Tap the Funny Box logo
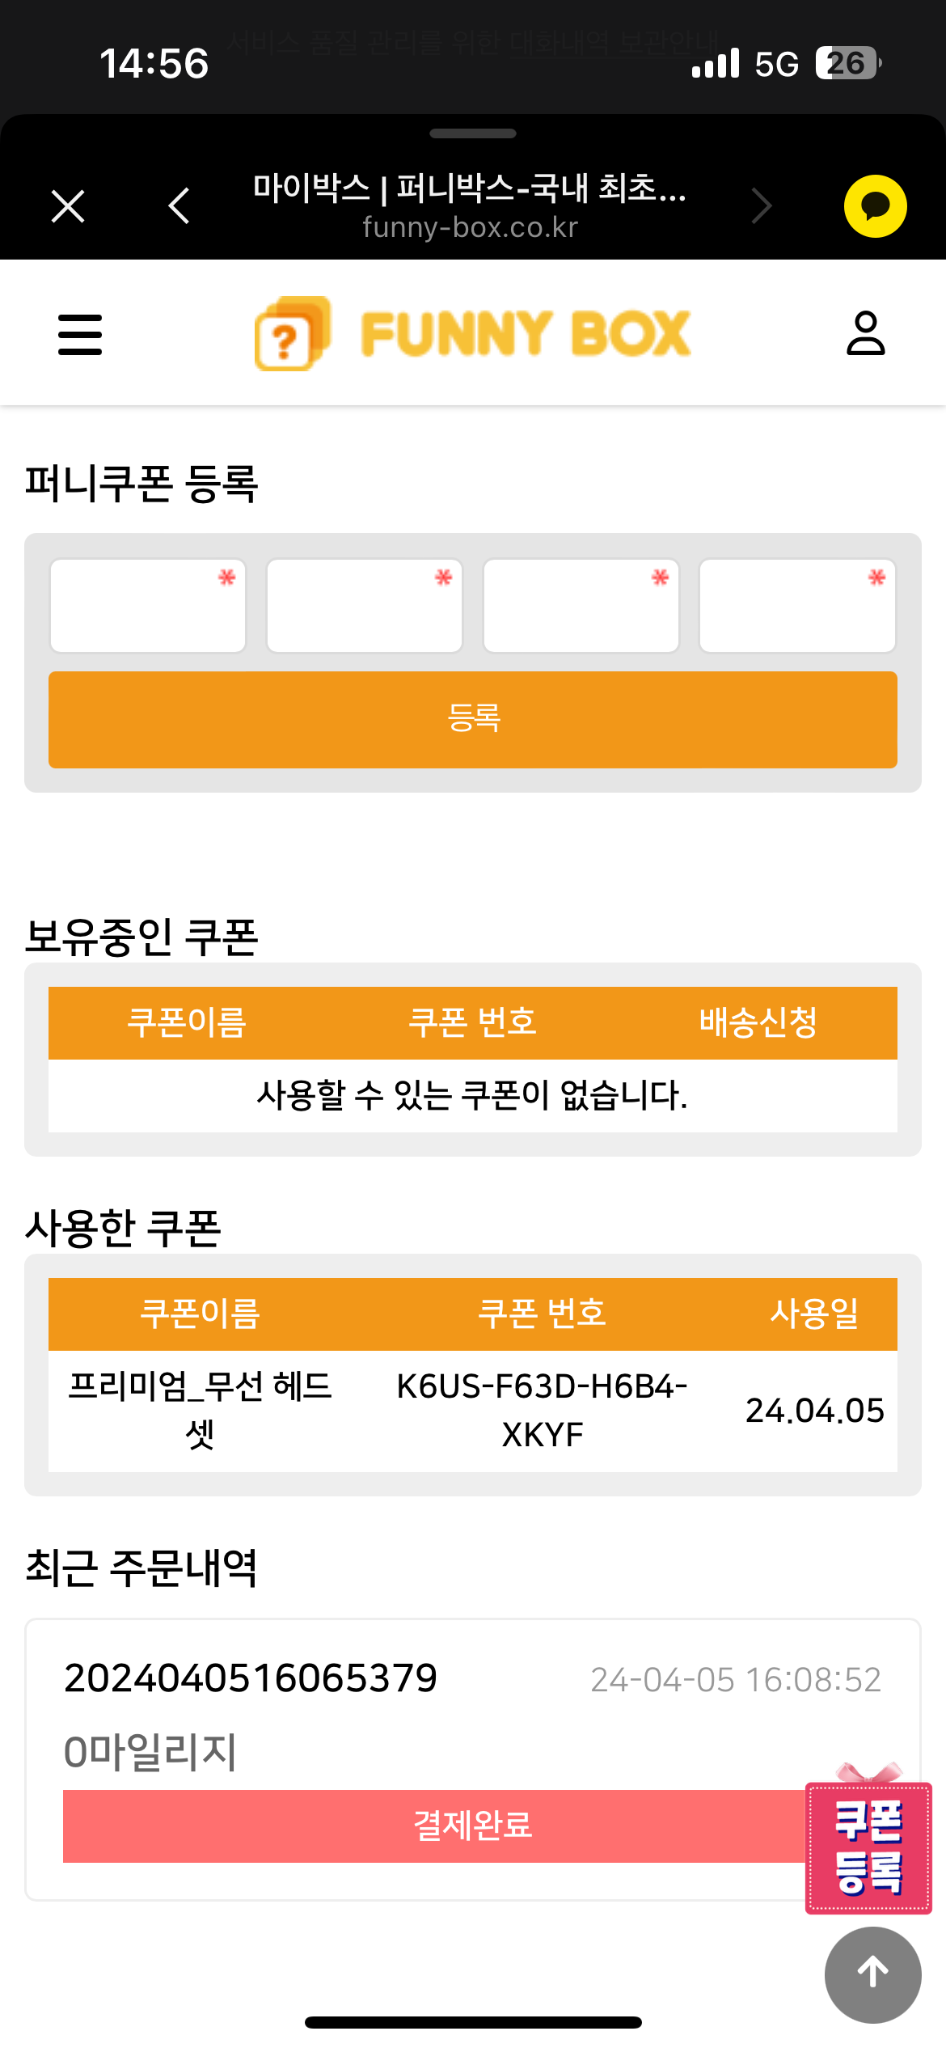This screenshot has width=946, height=2048. click(473, 333)
